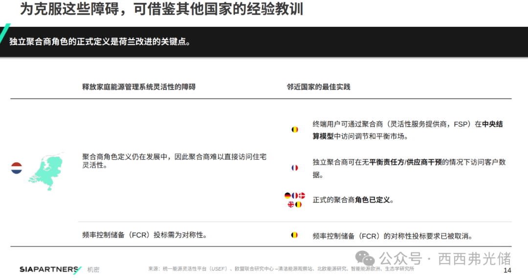This screenshot has height=280, width=528.
Task: Click the Denmark flag in the flag cluster
Action: pos(302,195)
